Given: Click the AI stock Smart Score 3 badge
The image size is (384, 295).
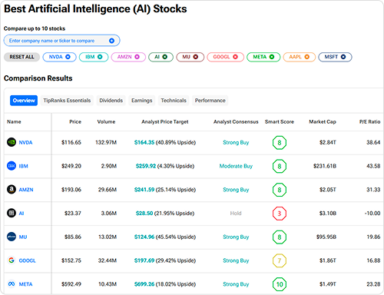Looking at the screenshot, I should pos(280,214).
